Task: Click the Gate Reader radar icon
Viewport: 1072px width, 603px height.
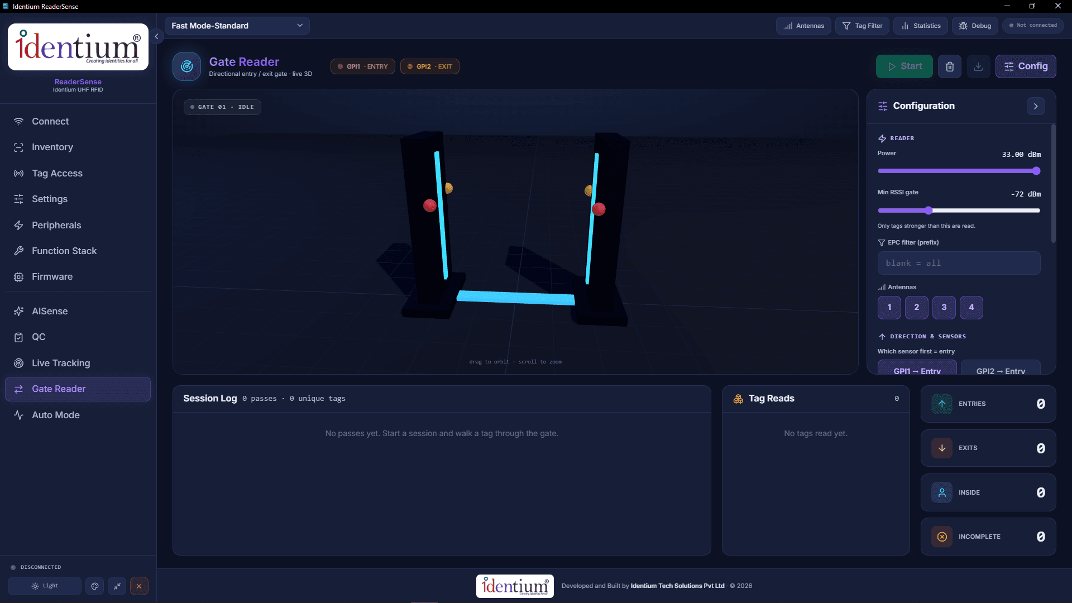Action: coord(186,66)
